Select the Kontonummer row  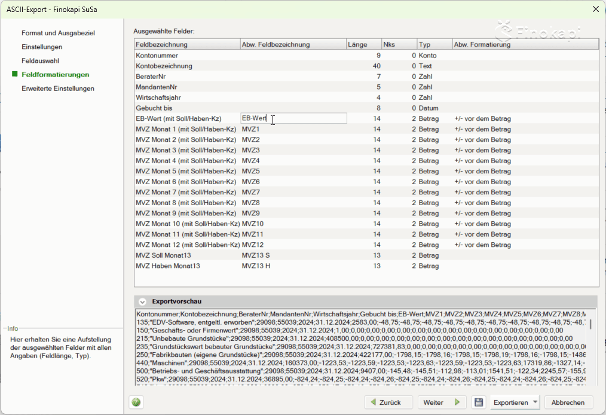(366, 55)
